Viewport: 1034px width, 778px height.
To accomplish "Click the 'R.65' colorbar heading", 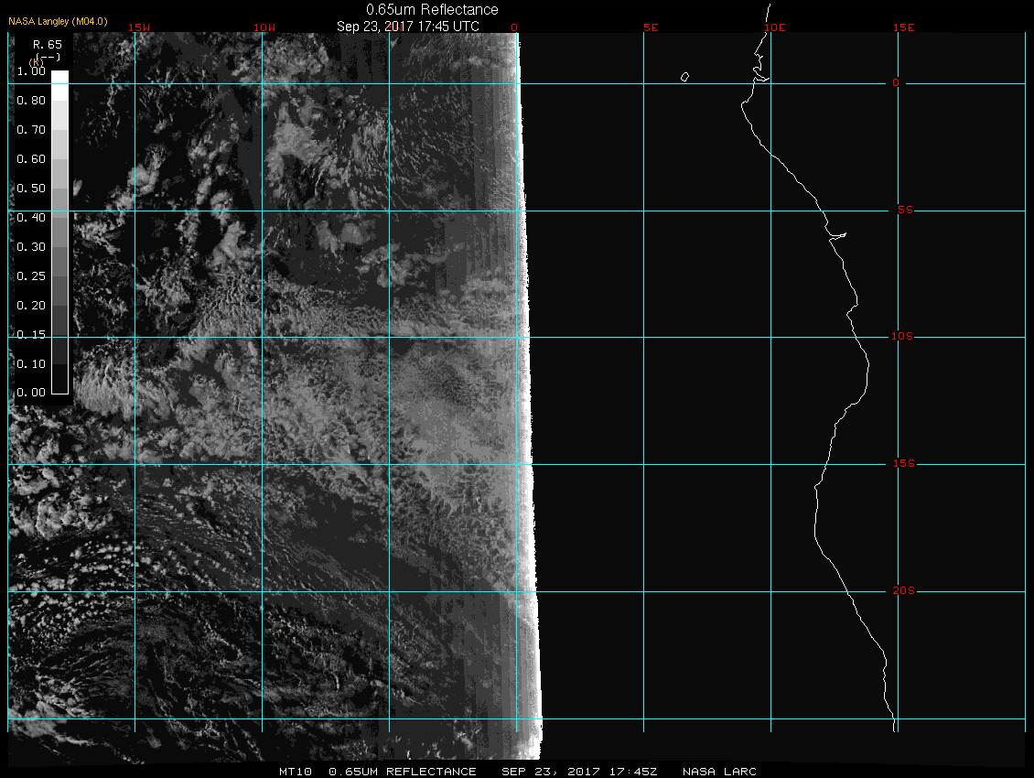I will click(48, 45).
